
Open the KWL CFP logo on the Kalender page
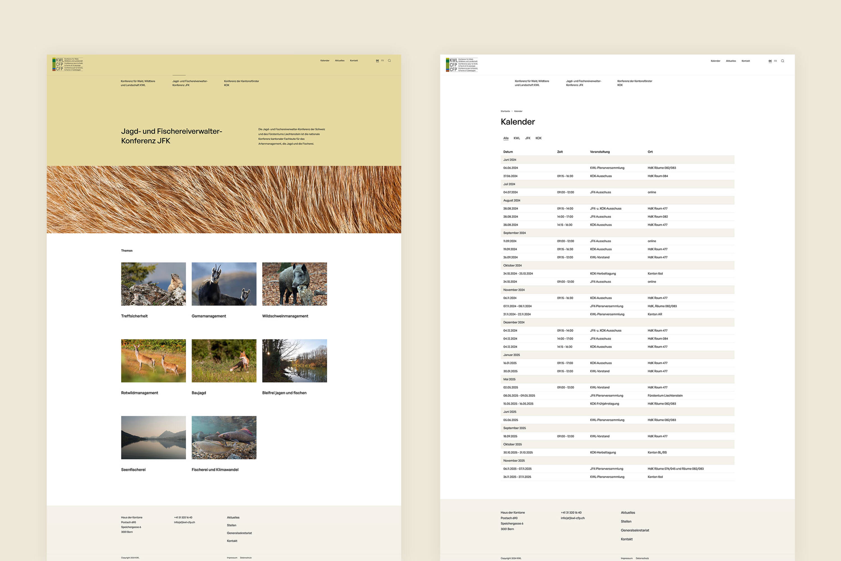coord(462,65)
